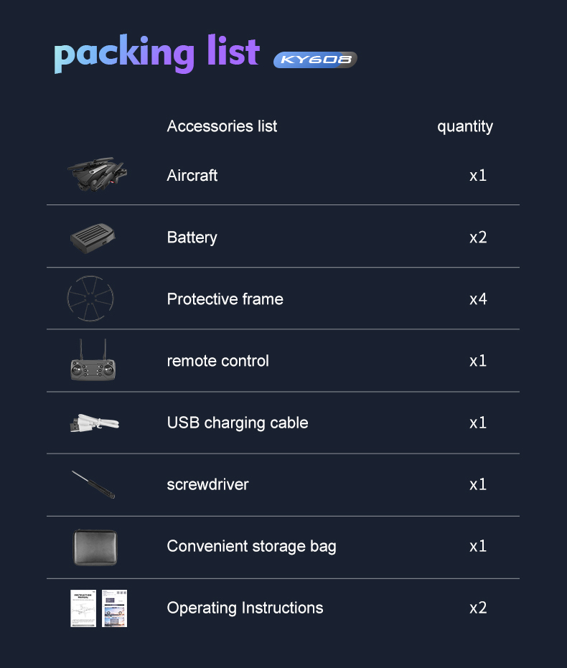Click the packing list title
567x668 pixels.
pyautogui.click(x=156, y=54)
